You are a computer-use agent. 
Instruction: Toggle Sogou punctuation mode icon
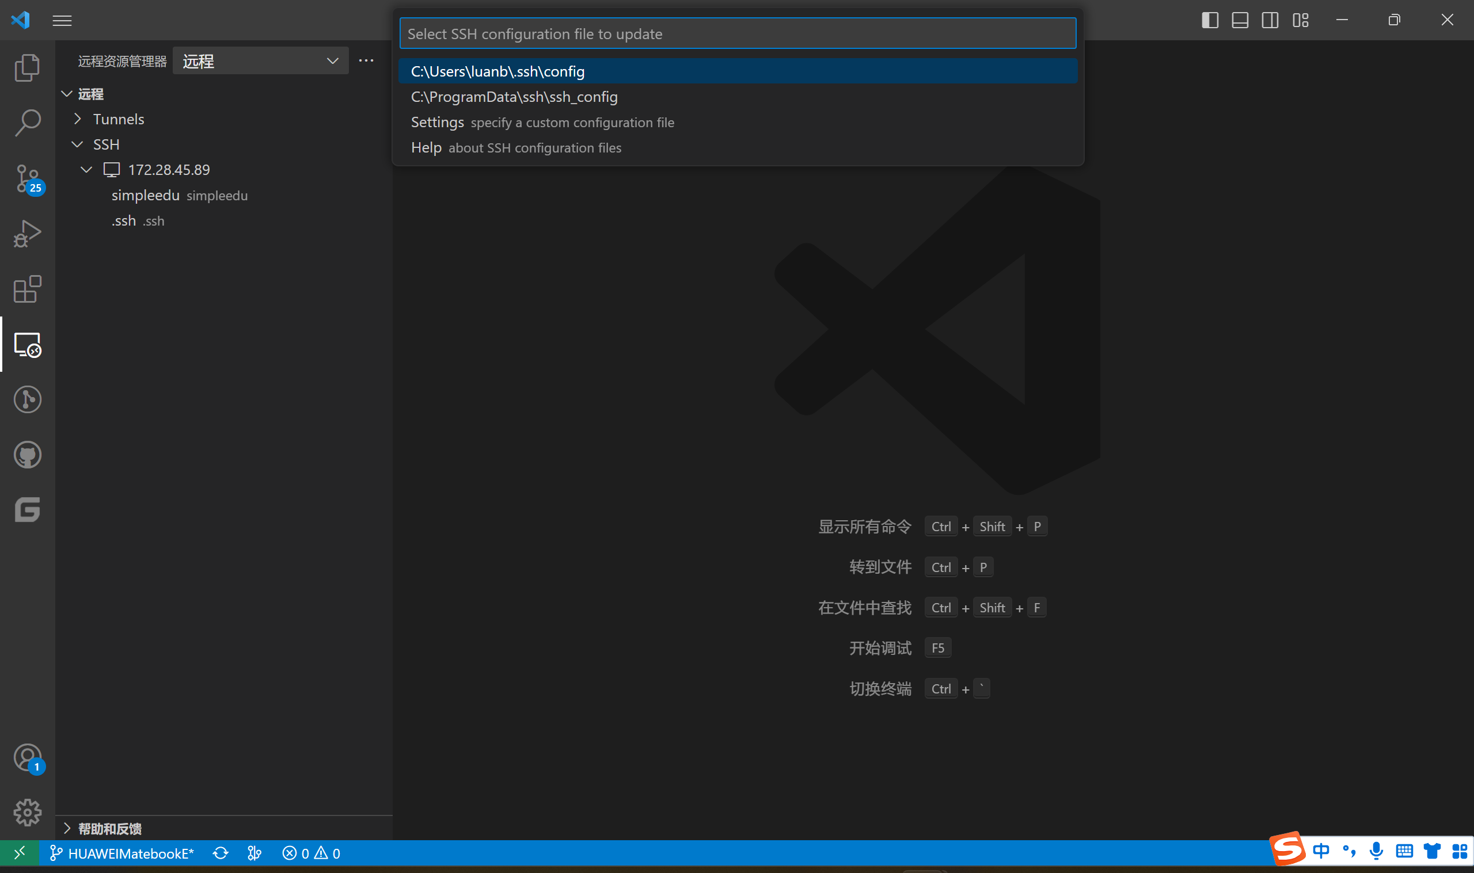[x=1349, y=851]
